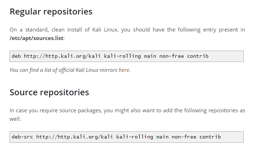Click 'deb-src' in the second code box
This screenshot has width=254, height=153.
[22, 137]
